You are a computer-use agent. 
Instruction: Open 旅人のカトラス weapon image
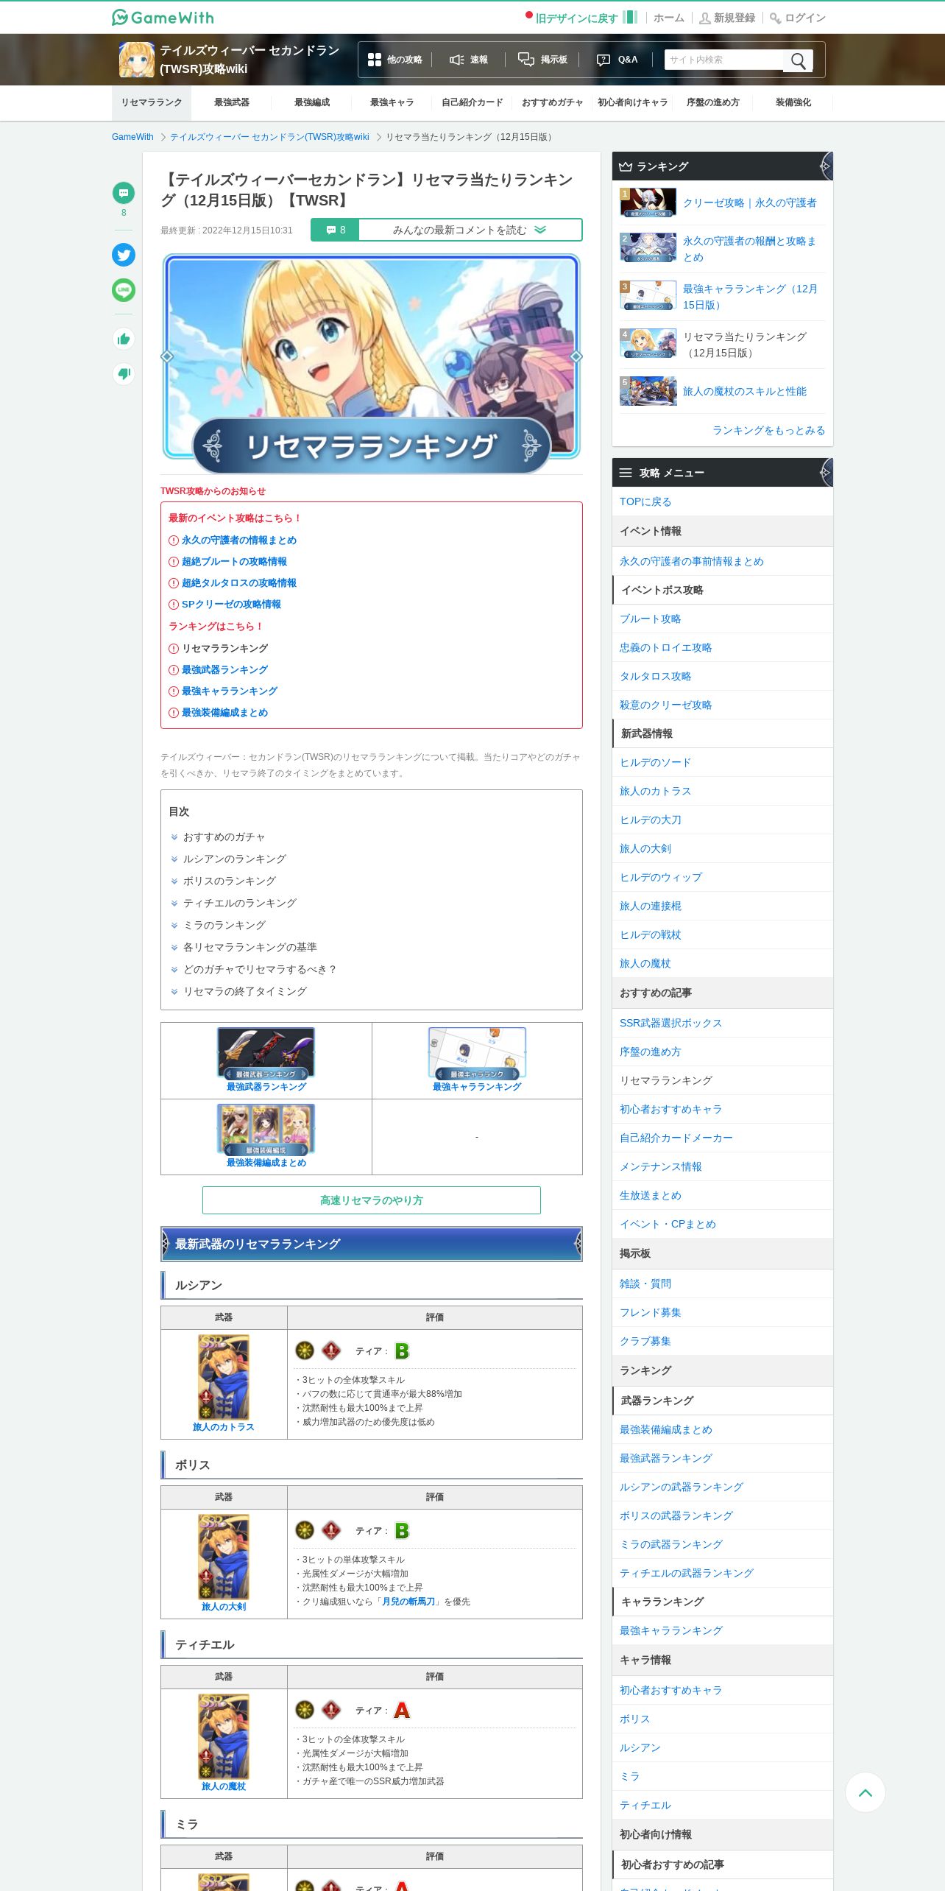coord(224,1377)
